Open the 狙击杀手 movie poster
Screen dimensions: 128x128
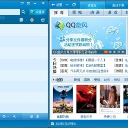(x=86, y=99)
